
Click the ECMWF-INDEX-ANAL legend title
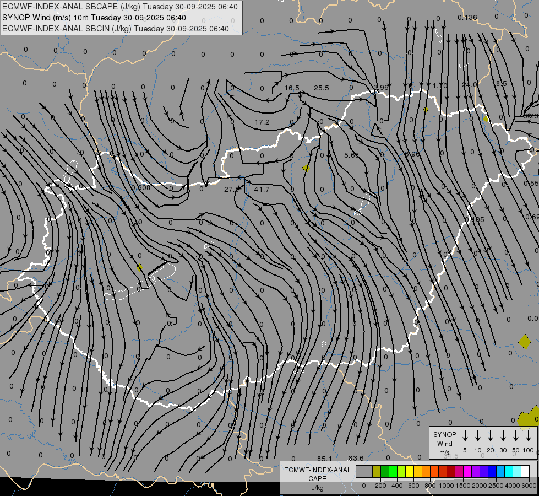point(317,470)
